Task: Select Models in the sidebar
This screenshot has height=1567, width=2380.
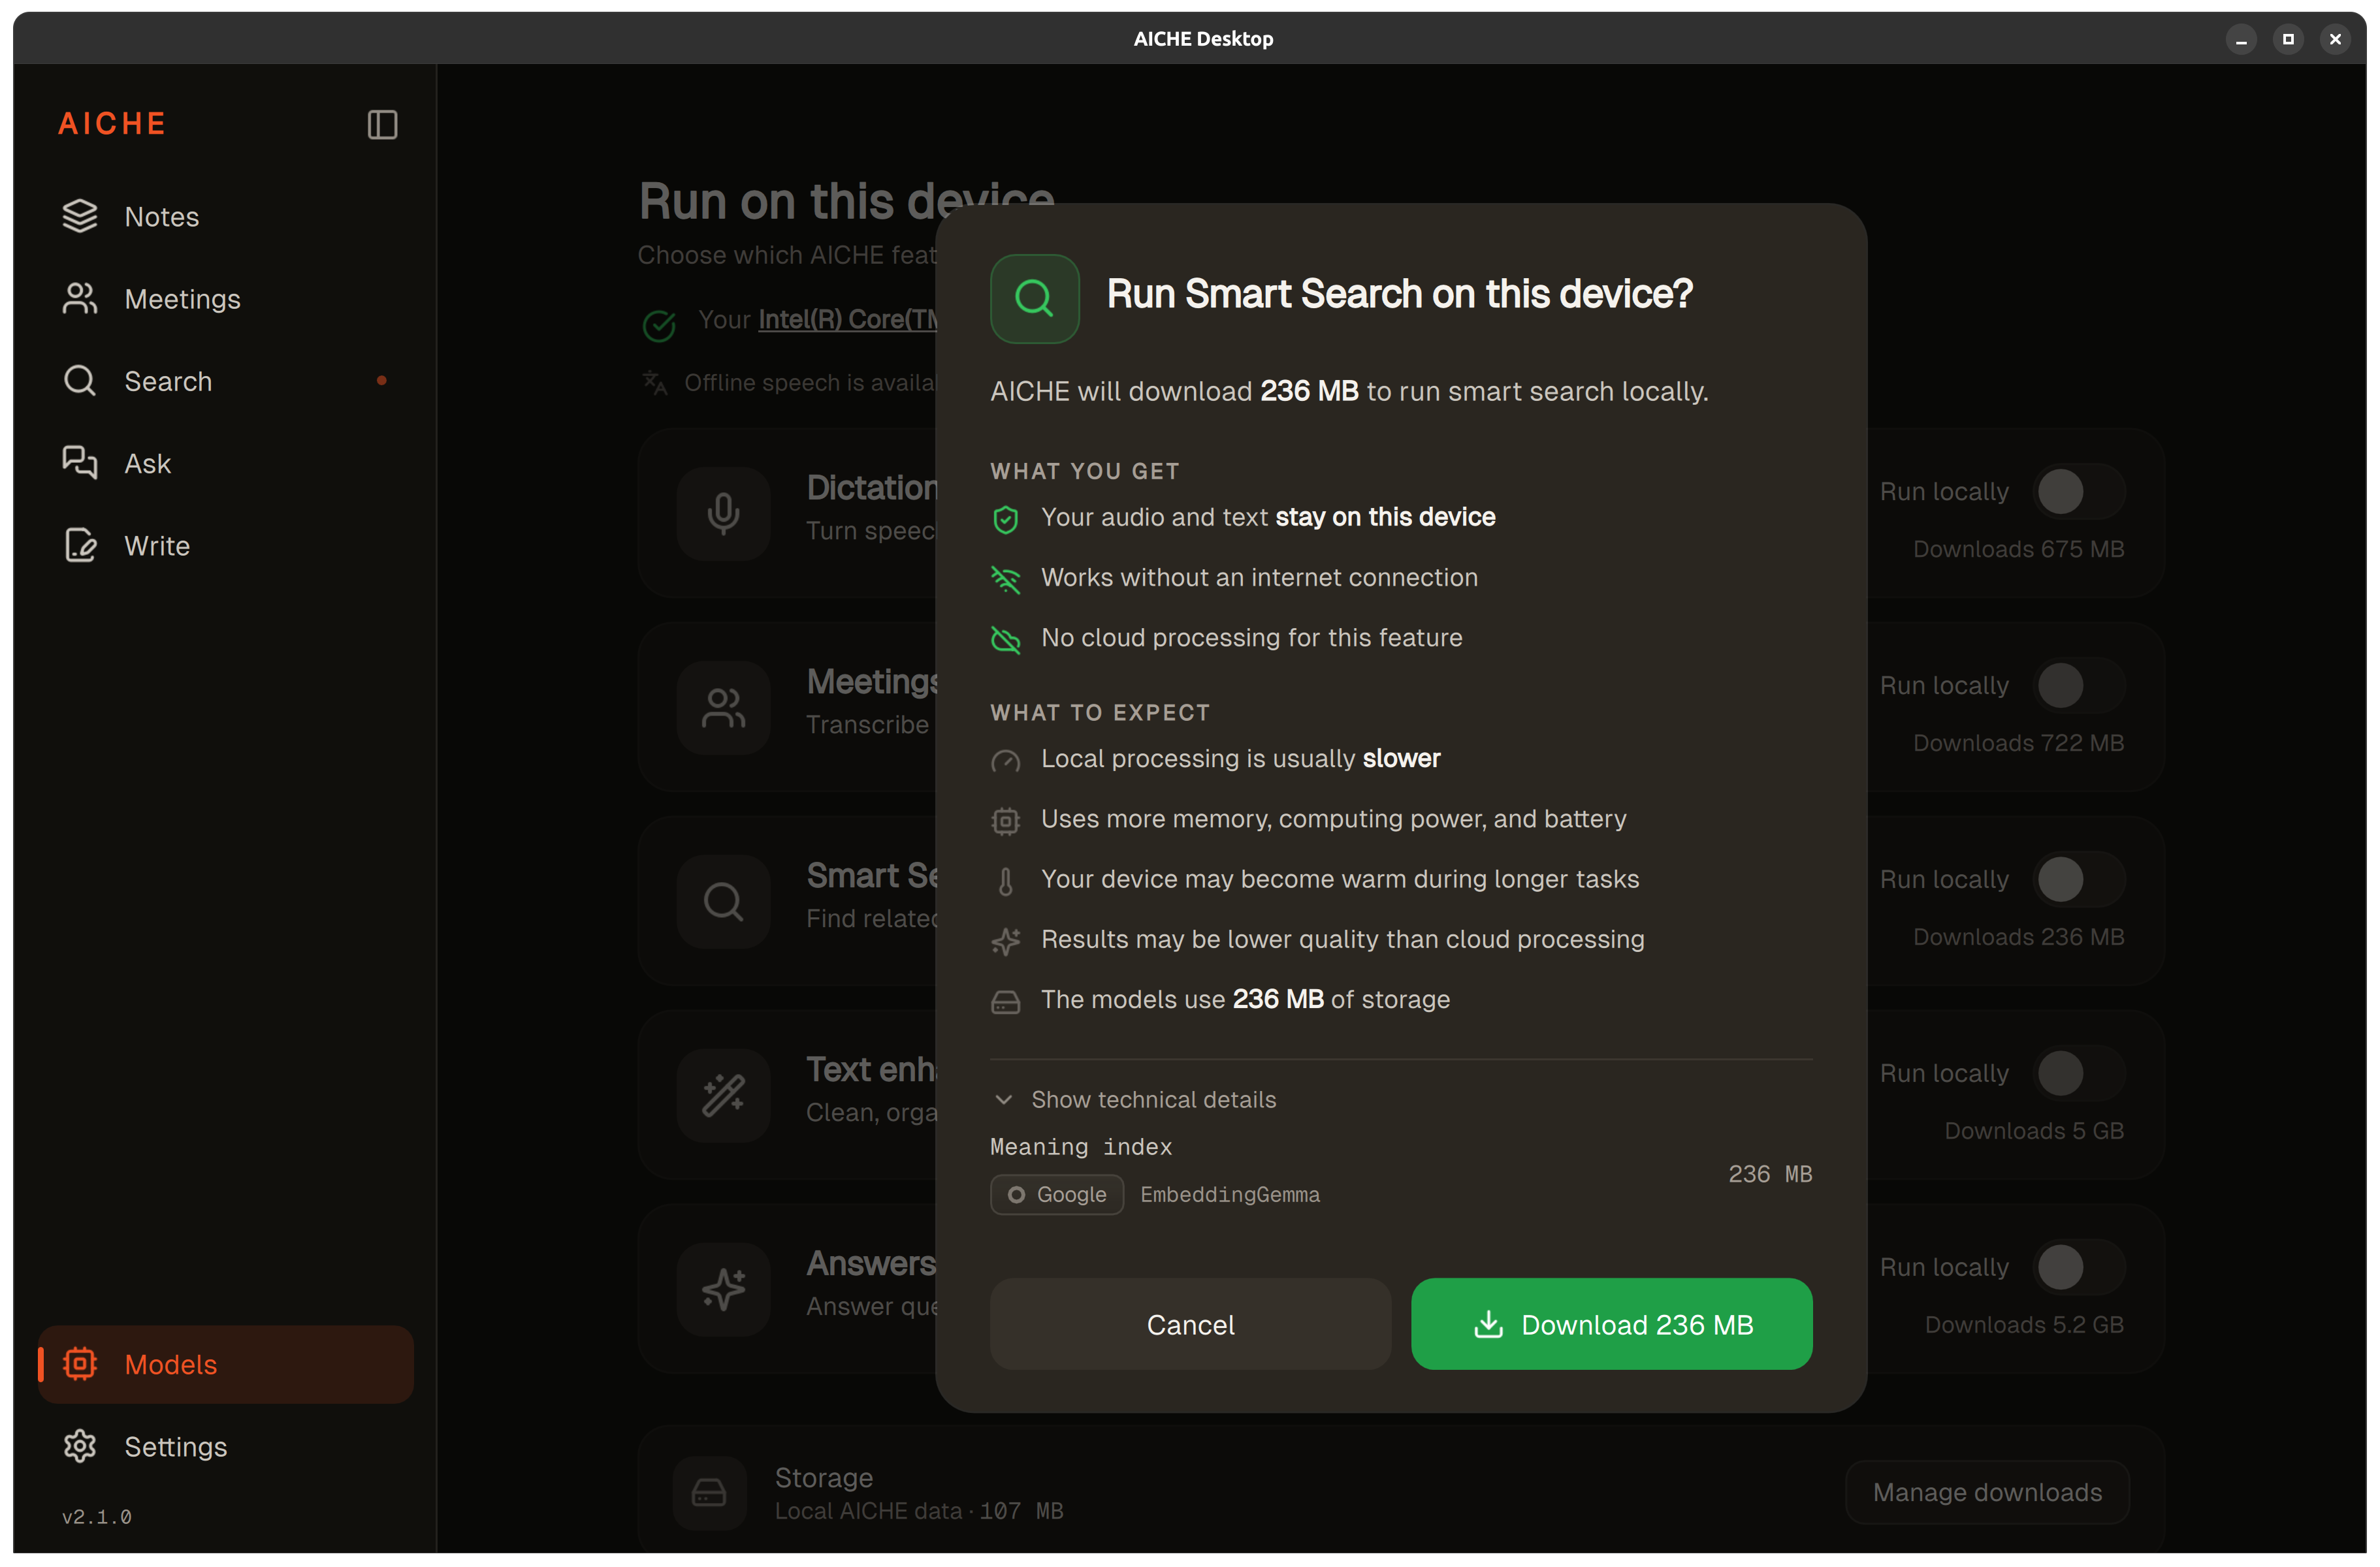Action: [x=226, y=1364]
